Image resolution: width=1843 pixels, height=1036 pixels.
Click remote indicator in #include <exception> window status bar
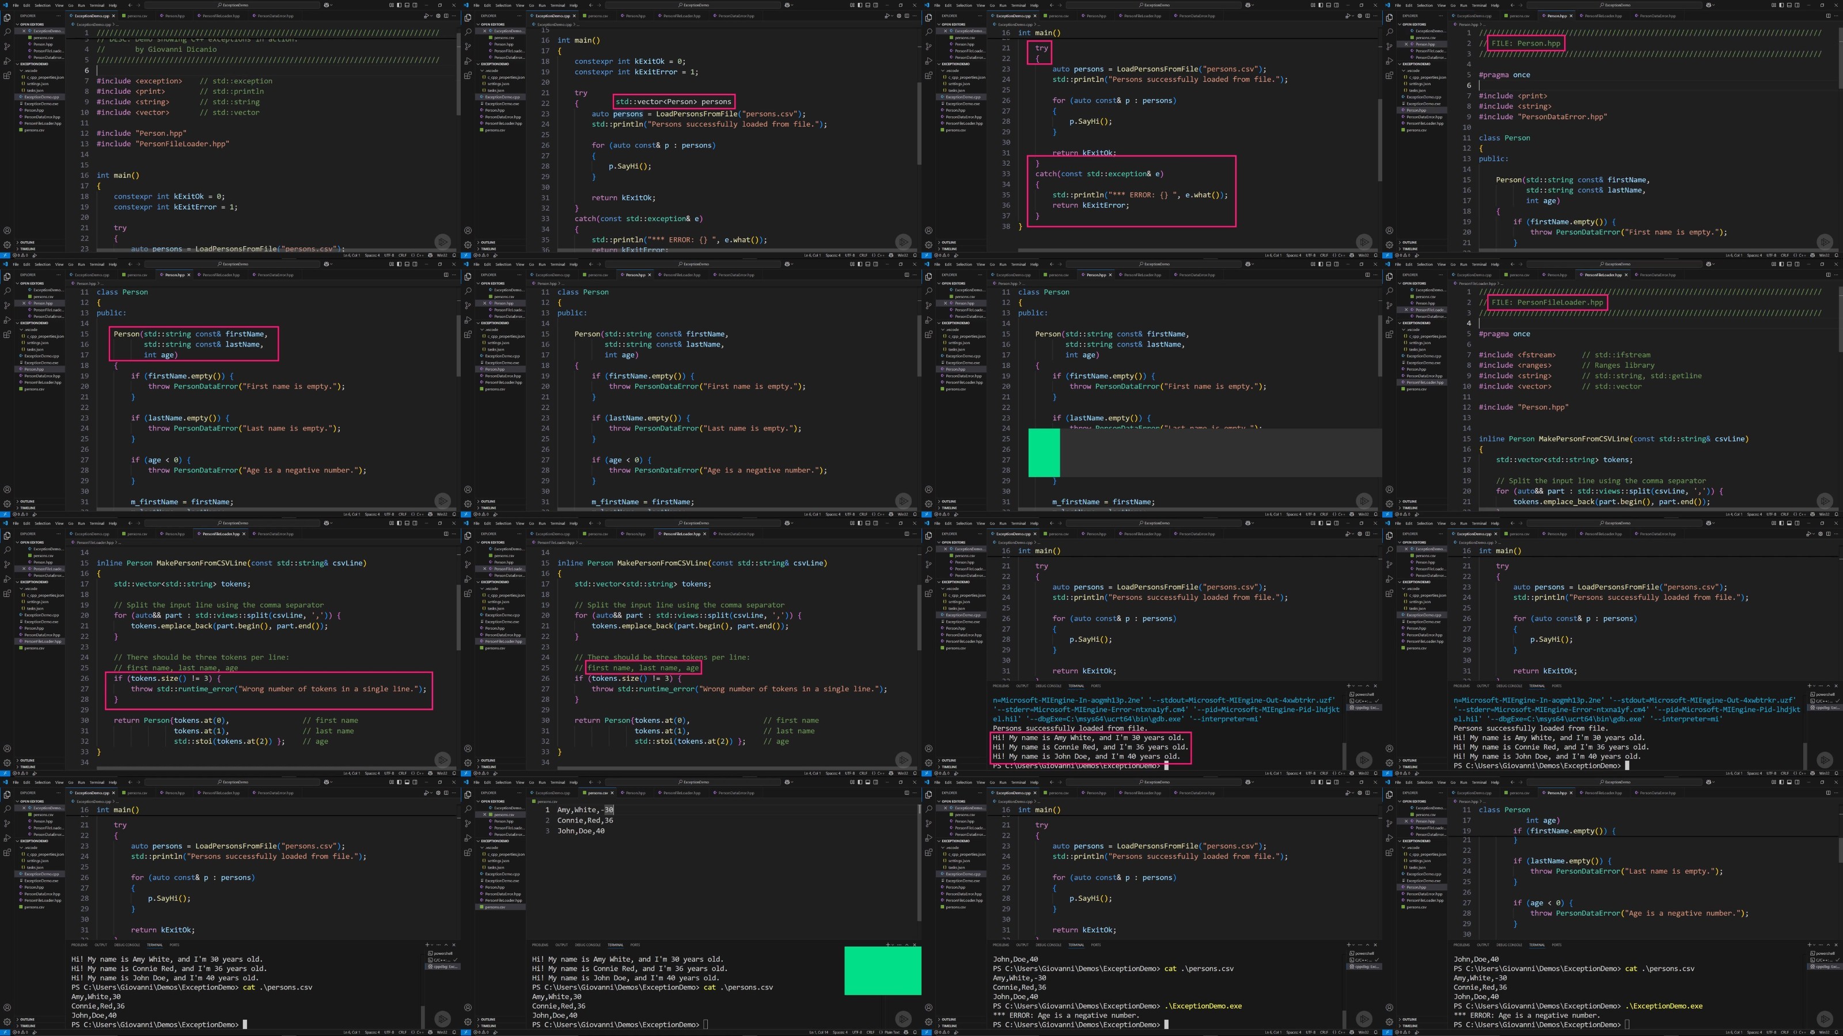(x=5, y=256)
